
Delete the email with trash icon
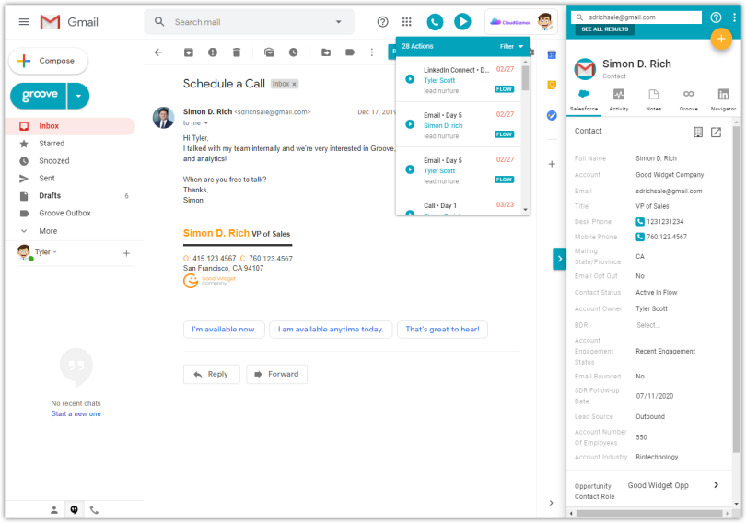[237, 52]
